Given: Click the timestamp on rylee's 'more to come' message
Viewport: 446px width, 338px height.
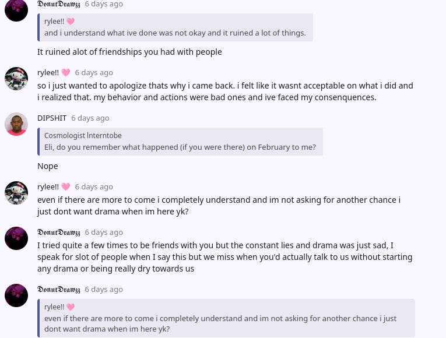Looking at the screenshot, I should point(94,186).
